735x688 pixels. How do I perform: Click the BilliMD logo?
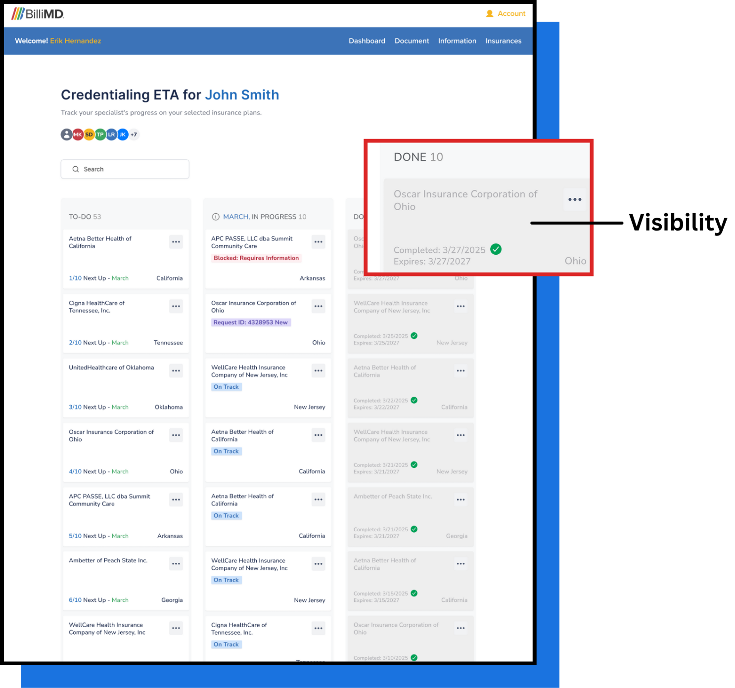[38, 14]
